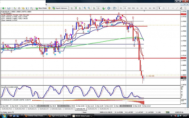Switch to the EURUSD,Daily chart tab
Viewport: 189px width, 118px height.
[x=57, y=109]
